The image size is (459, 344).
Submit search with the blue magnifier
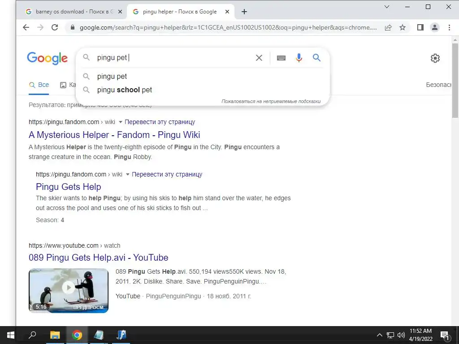[317, 58]
